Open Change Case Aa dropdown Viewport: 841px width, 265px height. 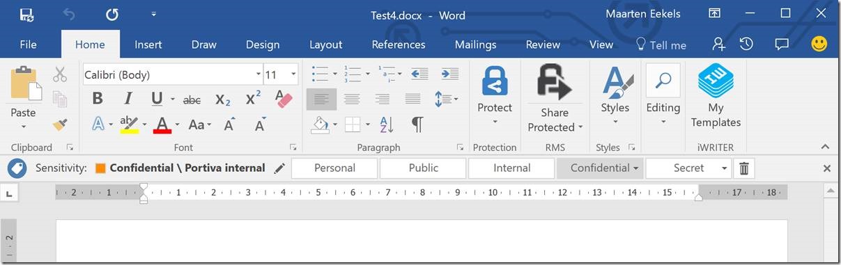(200, 125)
